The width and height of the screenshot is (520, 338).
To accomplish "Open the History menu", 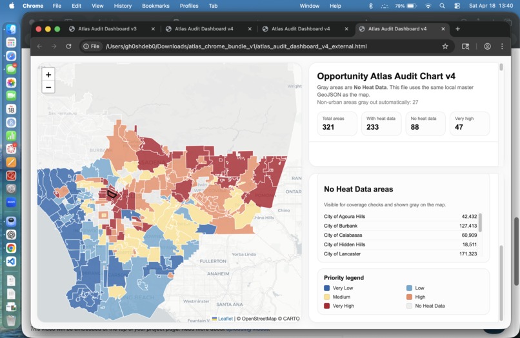I will click(x=123, y=6).
